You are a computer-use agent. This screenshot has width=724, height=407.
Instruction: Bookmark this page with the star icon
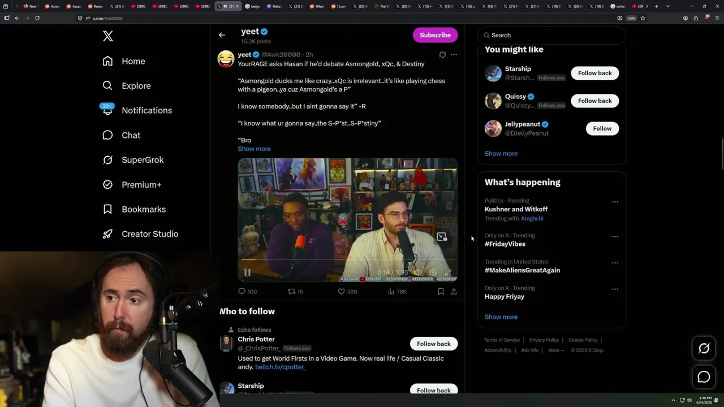pos(643,18)
